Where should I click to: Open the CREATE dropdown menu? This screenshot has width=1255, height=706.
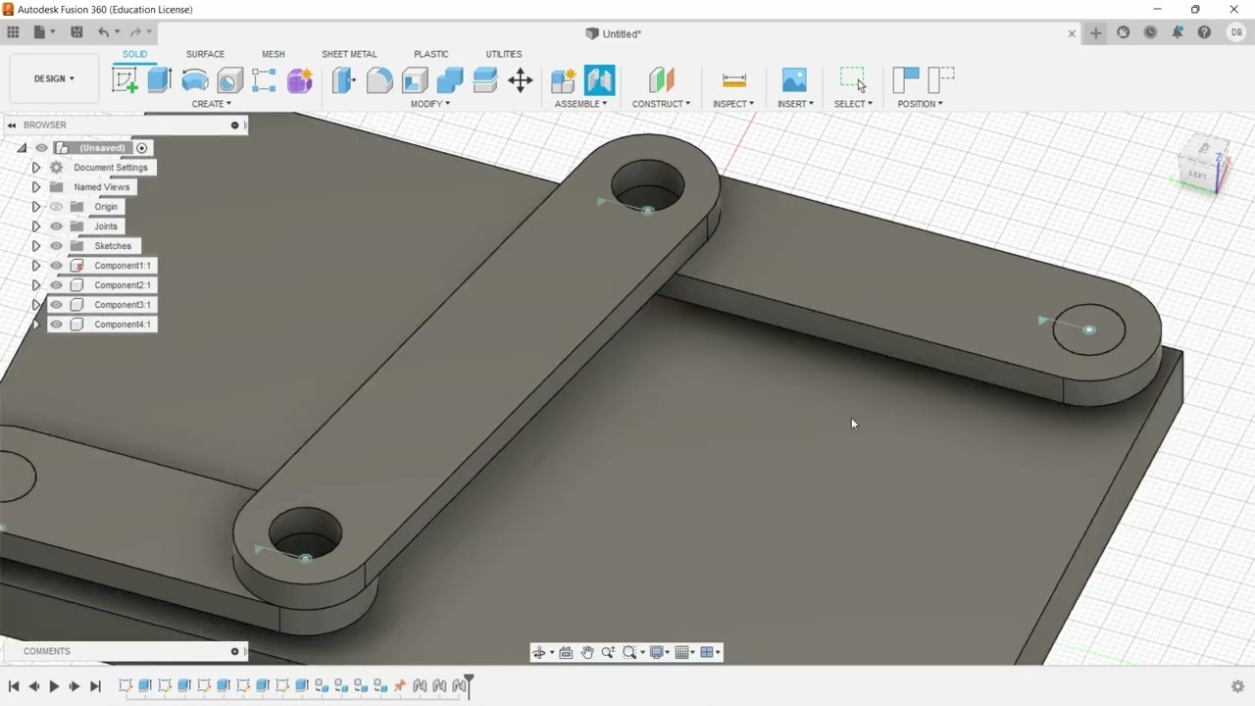(211, 104)
